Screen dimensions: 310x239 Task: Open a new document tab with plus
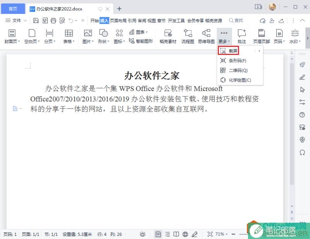(x=119, y=9)
